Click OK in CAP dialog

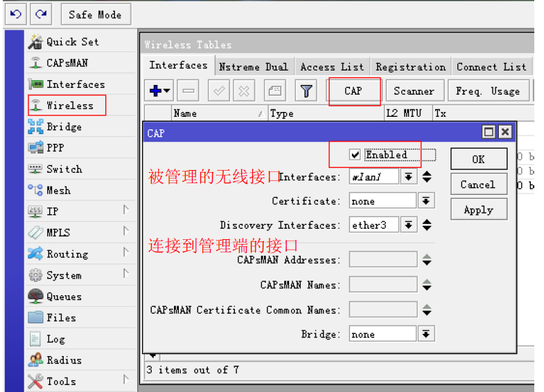[x=479, y=159]
